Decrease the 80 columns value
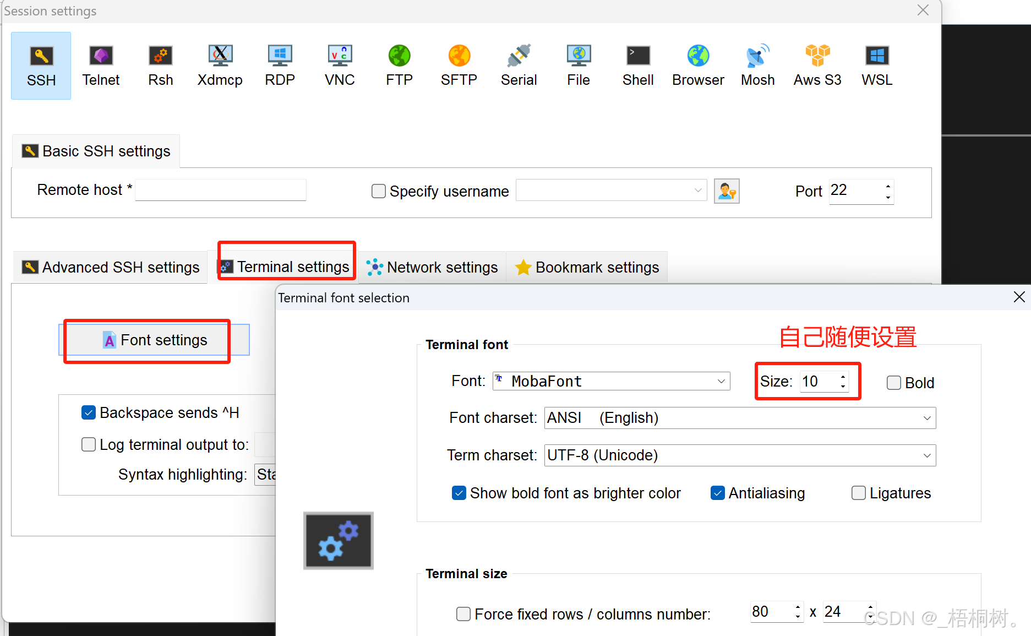1031x636 pixels. 798,616
